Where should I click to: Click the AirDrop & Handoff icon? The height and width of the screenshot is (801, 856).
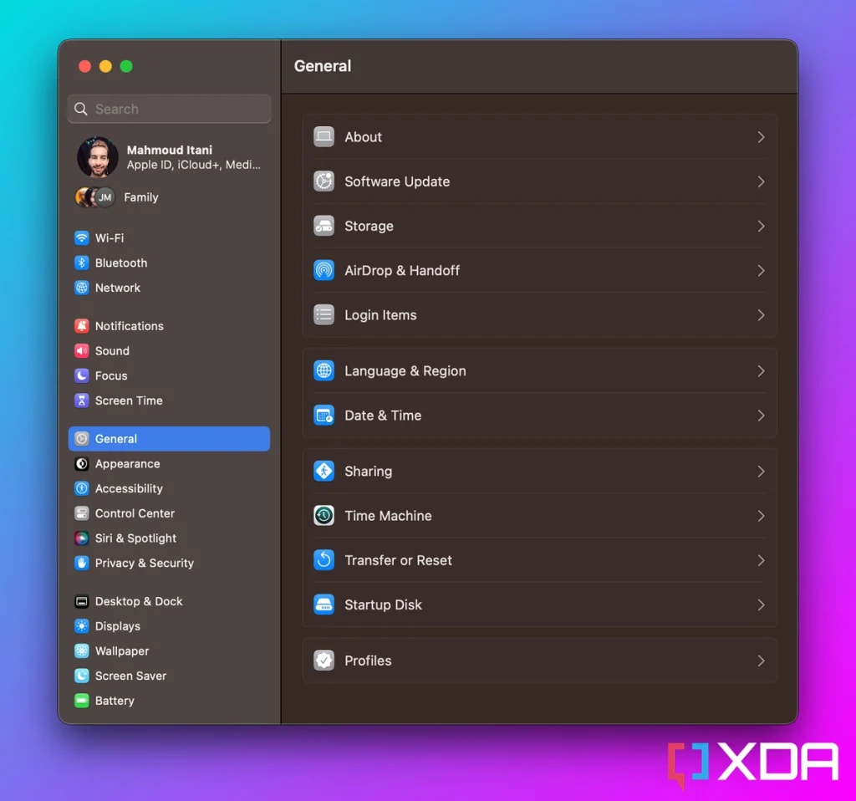click(x=324, y=270)
